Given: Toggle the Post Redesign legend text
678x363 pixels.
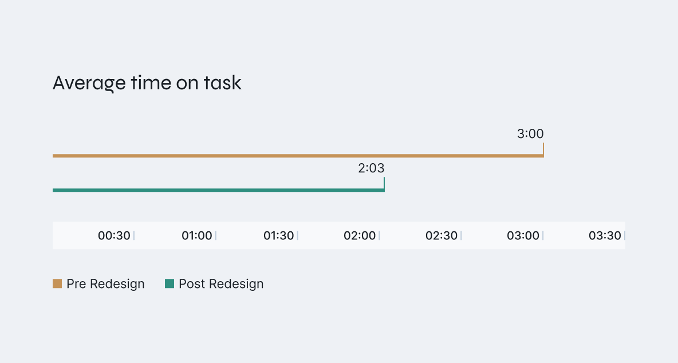Looking at the screenshot, I should tap(221, 284).
